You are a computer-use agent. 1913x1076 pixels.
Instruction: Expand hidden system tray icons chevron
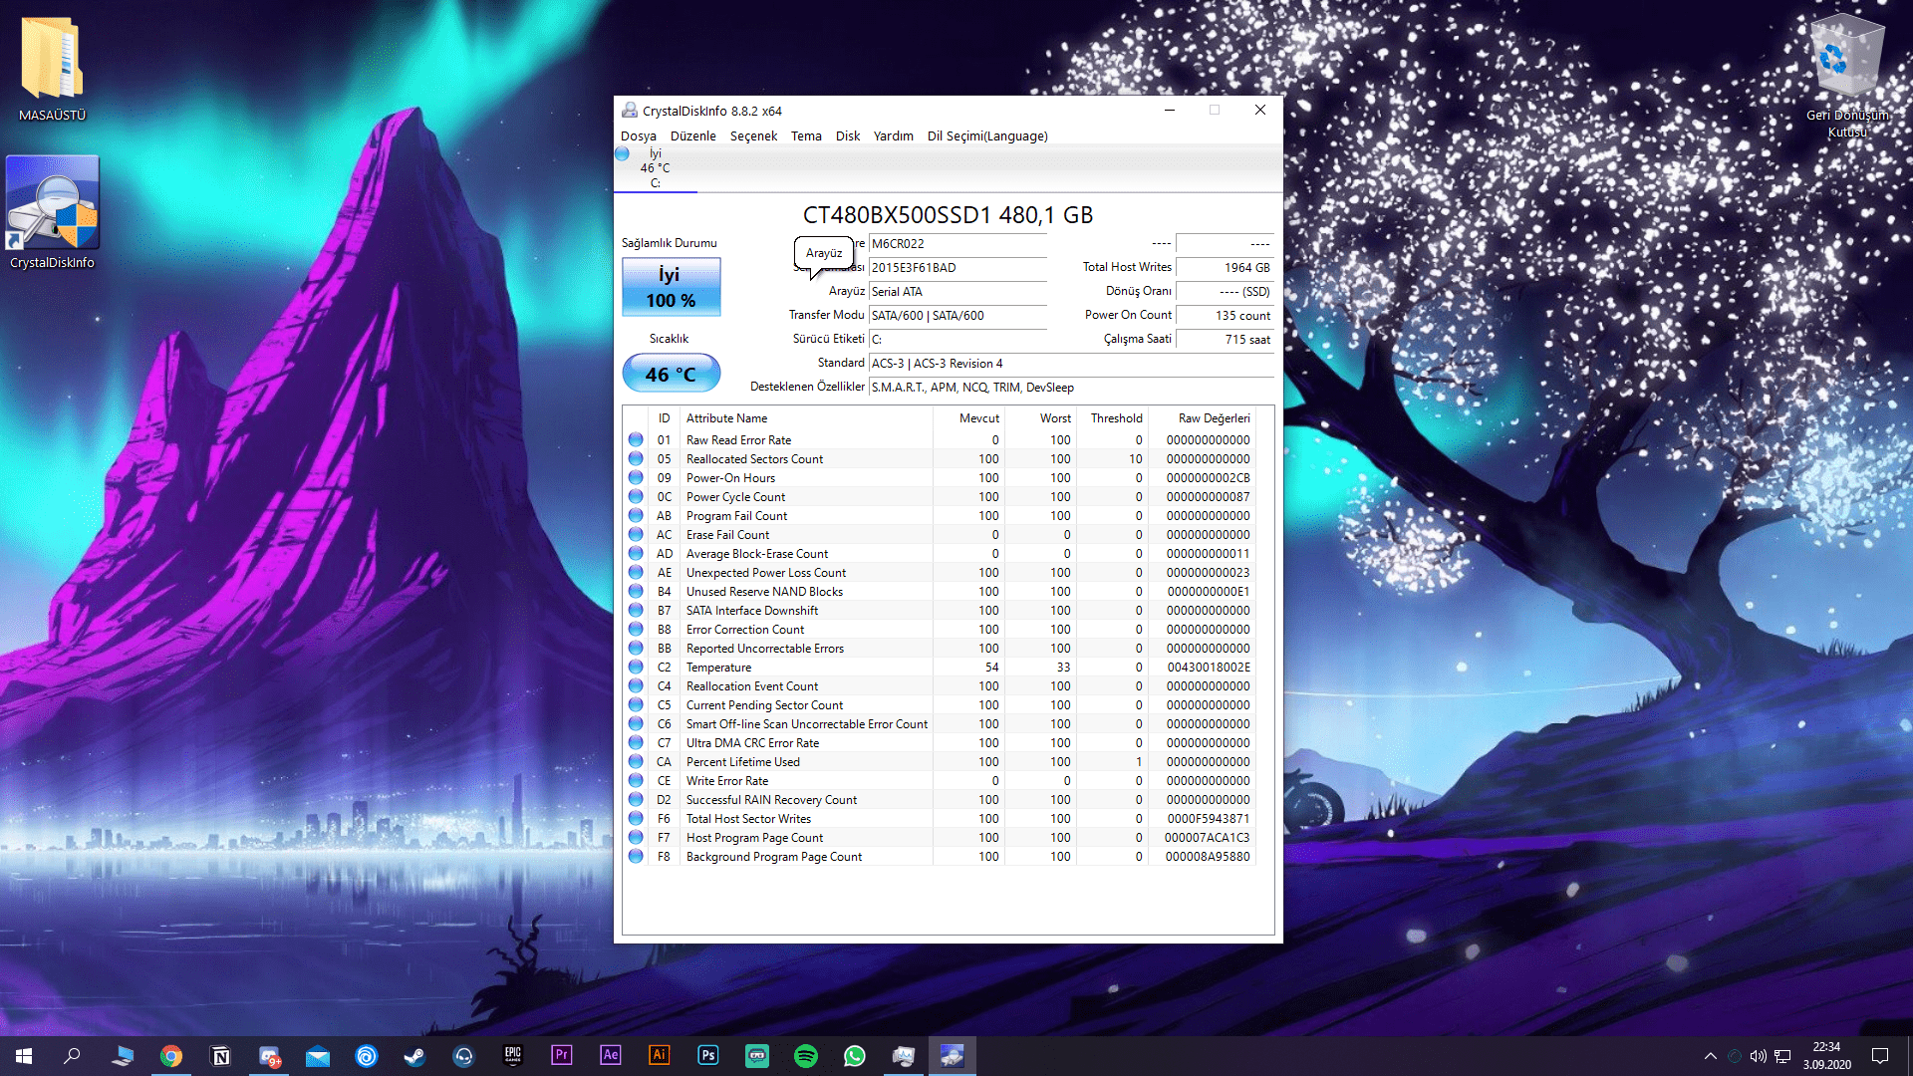(x=1710, y=1056)
